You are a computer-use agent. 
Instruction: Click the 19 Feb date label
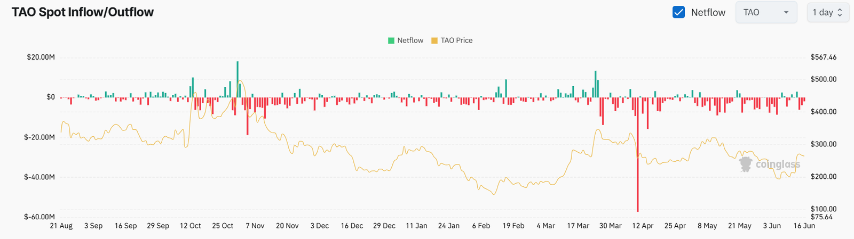[x=513, y=226]
